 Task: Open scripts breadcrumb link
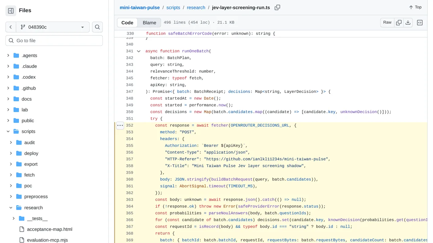tap(173, 7)
